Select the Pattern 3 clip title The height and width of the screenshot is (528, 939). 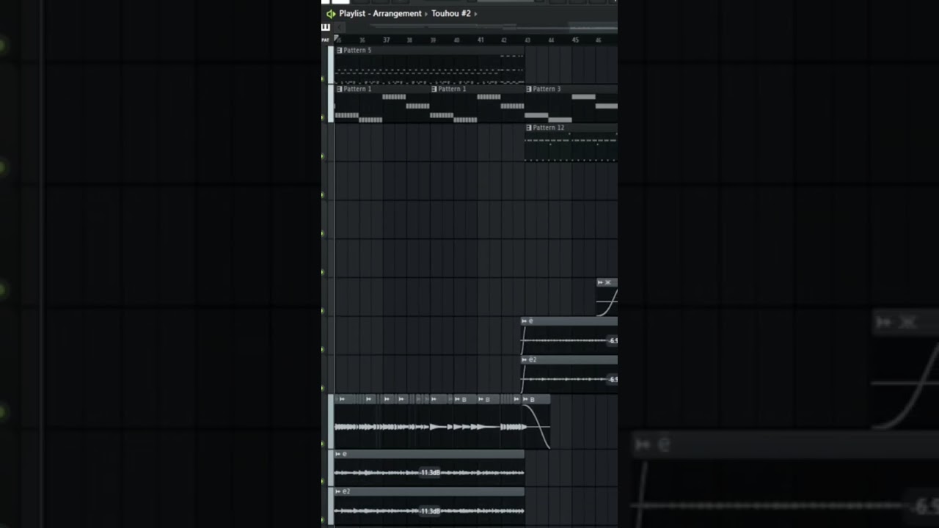[547, 89]
